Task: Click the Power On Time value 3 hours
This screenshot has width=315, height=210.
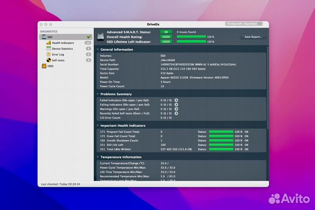Action: point(165,82)
